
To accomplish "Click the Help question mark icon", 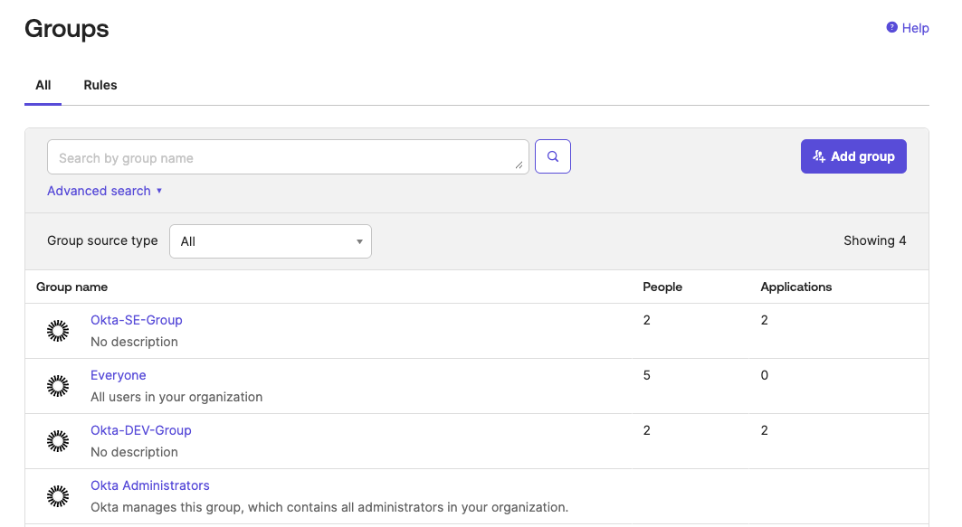I will pyautogui.click(x=892, y=28).
